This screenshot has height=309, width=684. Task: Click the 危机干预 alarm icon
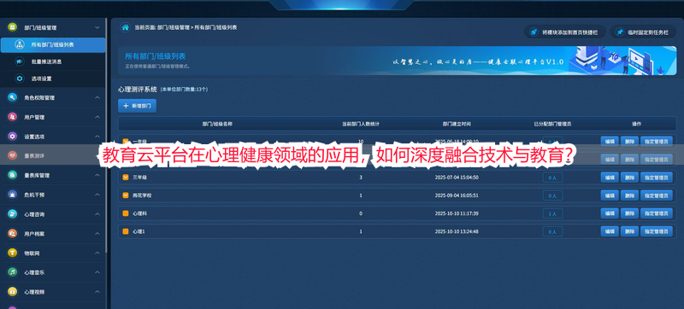(x=12, y=195)
